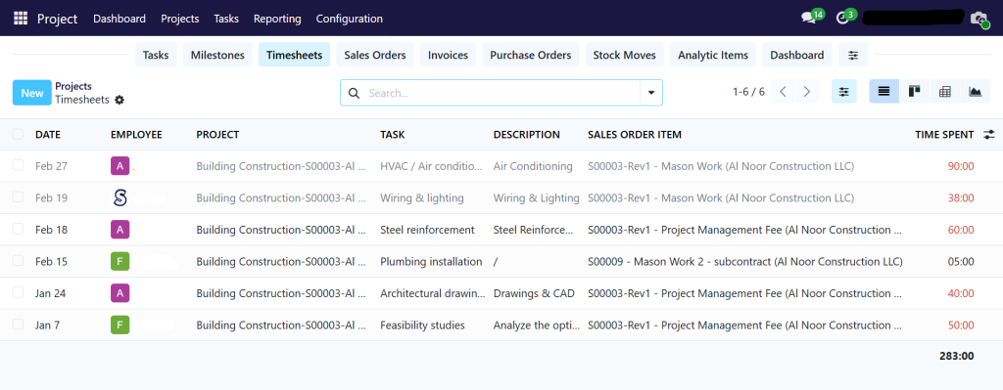The width and height of the screenshot is (1003, 390).
Task: Click the purple A avatar on Jan 24 row
Action: 120,293
